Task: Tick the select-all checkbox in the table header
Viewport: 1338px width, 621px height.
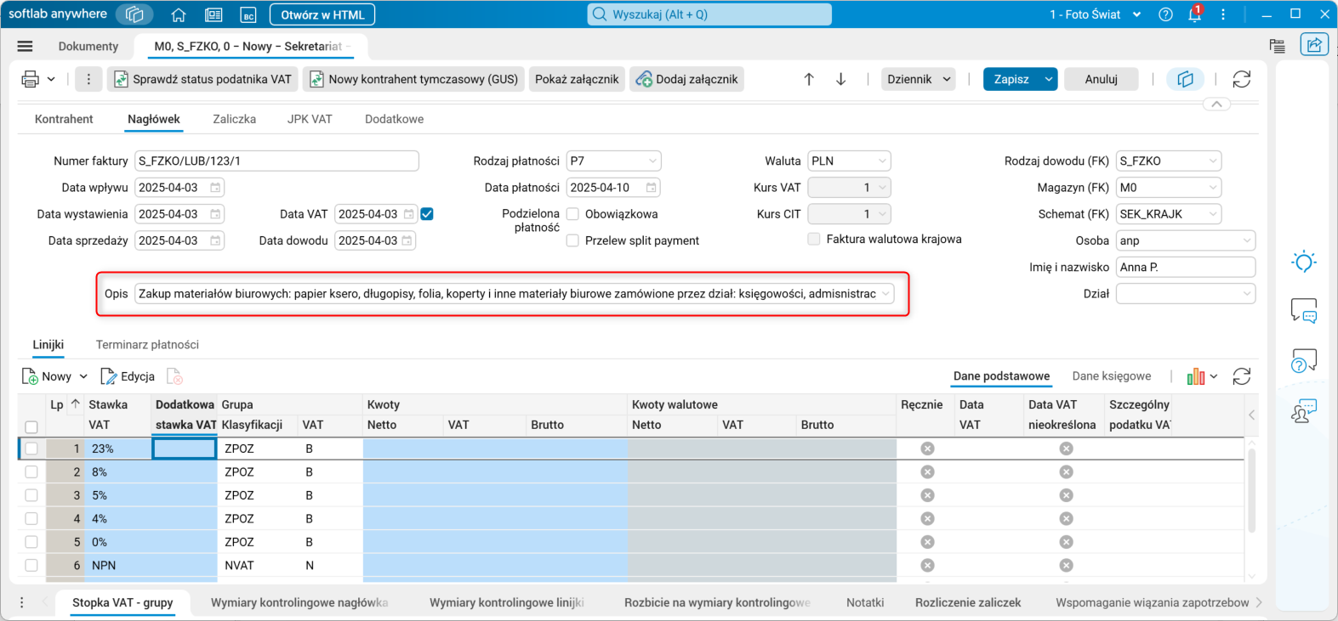Action: (31, 426)
